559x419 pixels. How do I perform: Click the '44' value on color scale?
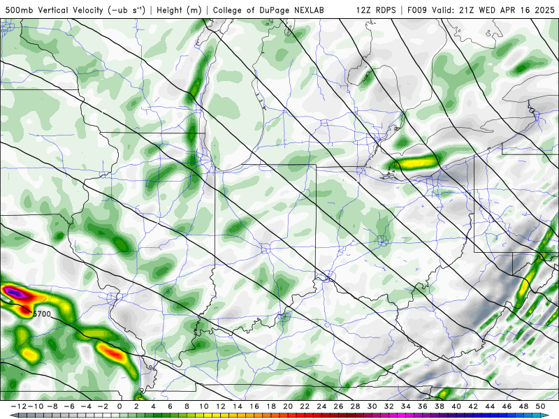490,406
